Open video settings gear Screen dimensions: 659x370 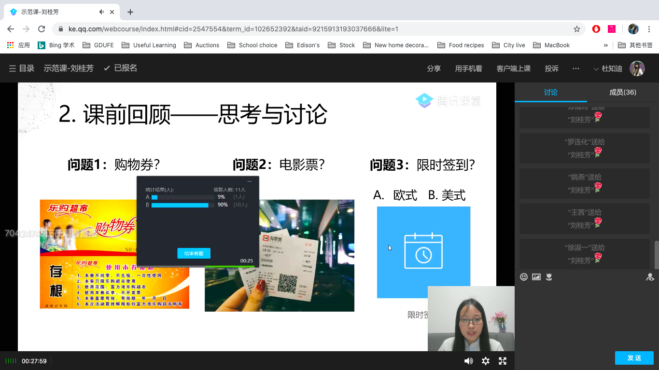[486, 361]
